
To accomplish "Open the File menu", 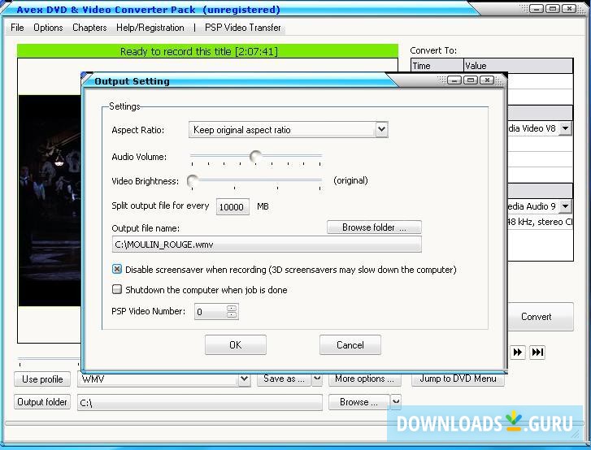I will [x=17, y=28].
